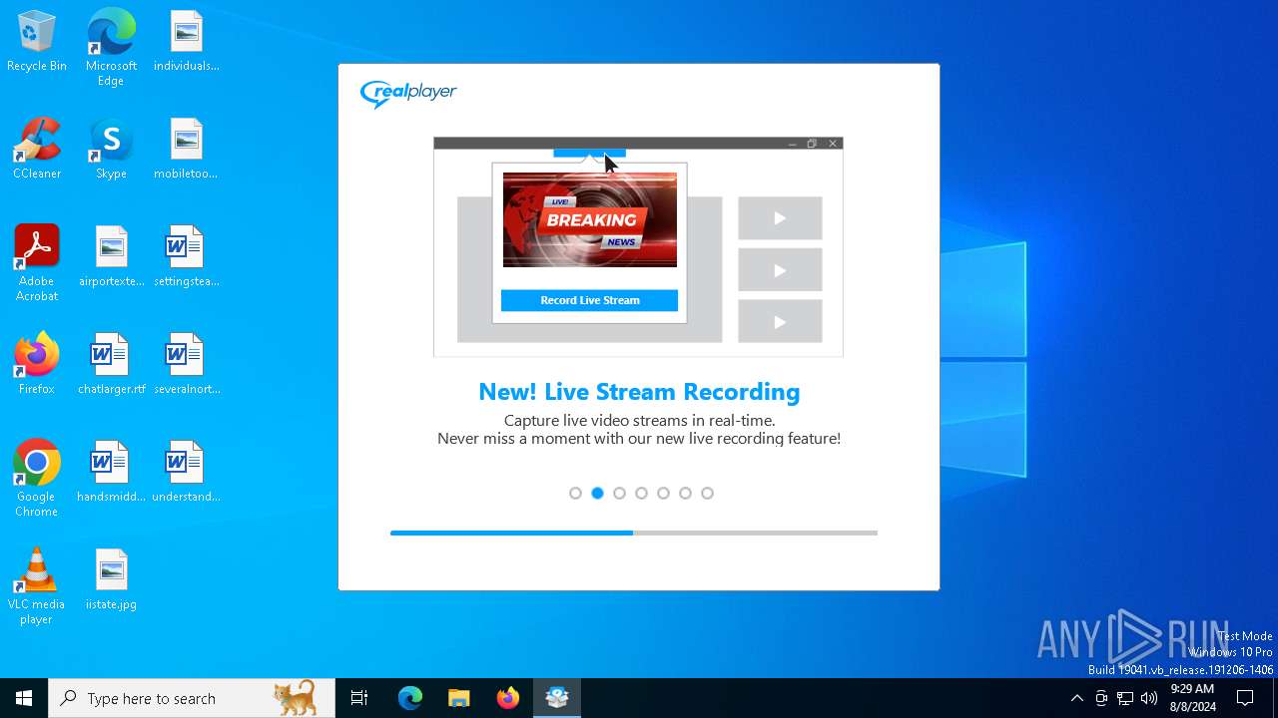Select the individuals... image file on desktop
The image size is (1278, 718).
click(x=186, y=42)
